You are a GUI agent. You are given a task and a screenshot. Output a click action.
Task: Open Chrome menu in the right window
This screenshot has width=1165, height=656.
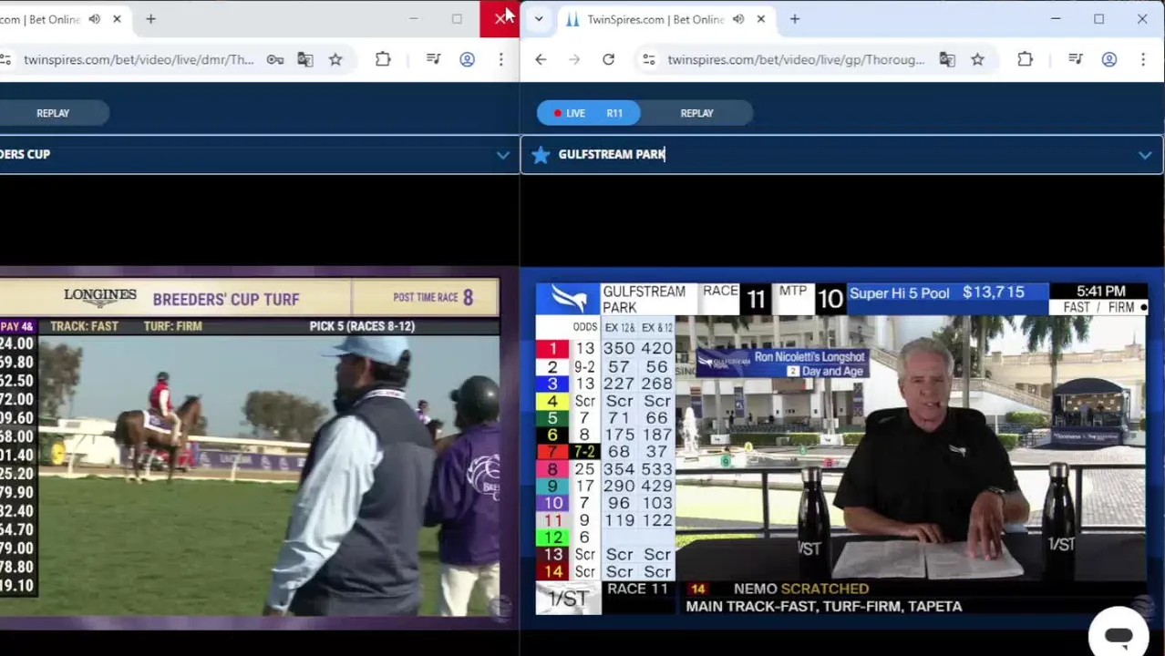[1142, 59]
